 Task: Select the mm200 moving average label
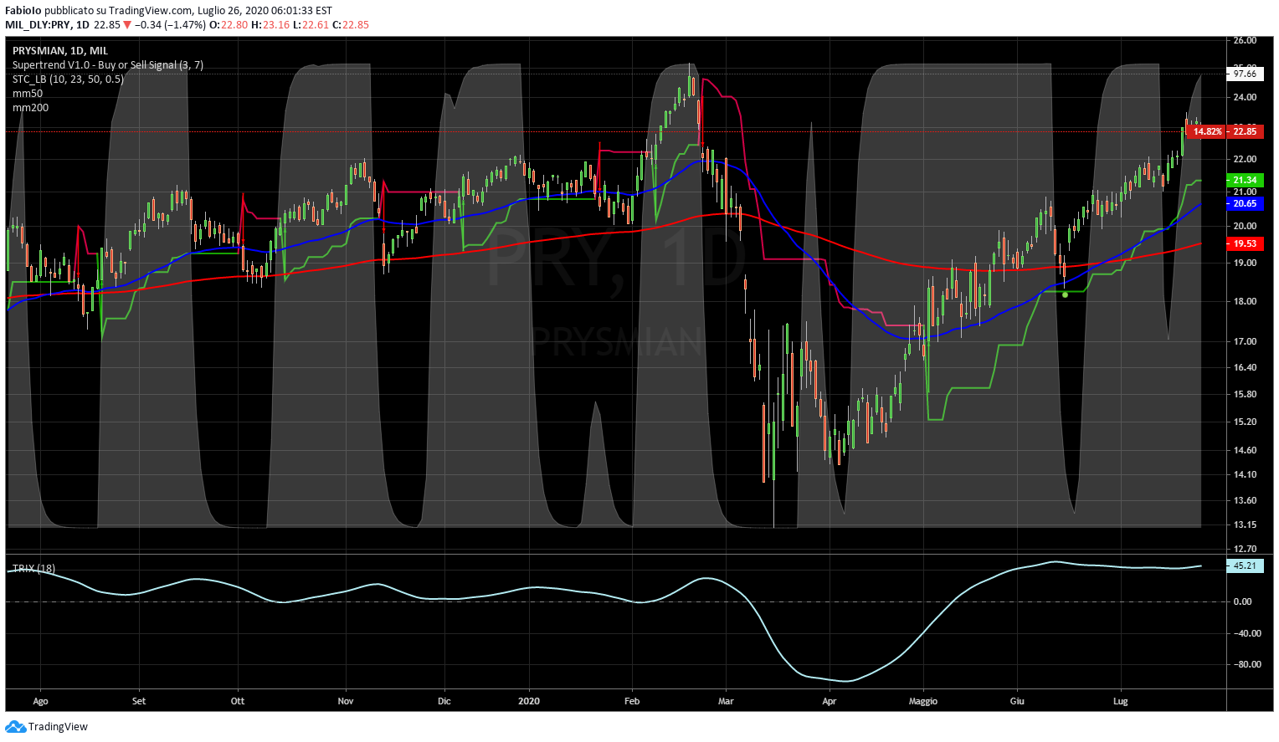[x=30, y=108]
